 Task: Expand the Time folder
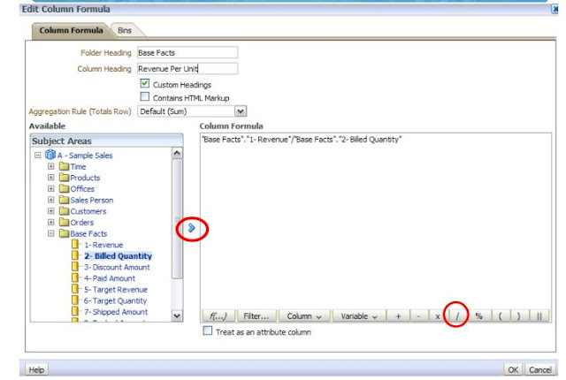tap(51, 166)
